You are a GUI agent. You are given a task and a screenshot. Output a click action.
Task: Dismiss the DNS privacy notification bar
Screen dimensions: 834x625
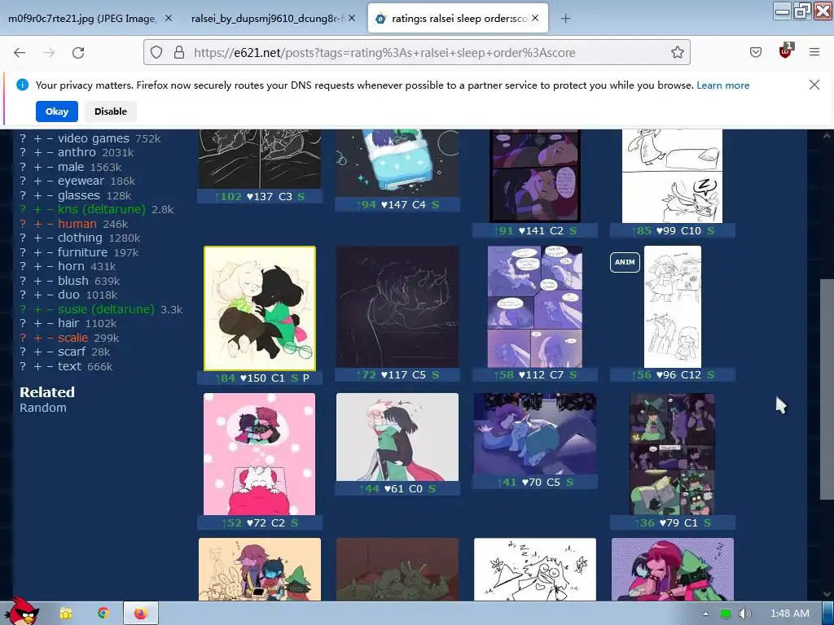coord(814,85)
